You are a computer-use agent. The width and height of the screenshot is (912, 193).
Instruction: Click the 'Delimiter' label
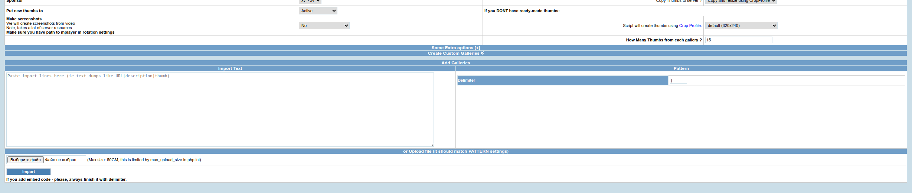click(466, 80)
